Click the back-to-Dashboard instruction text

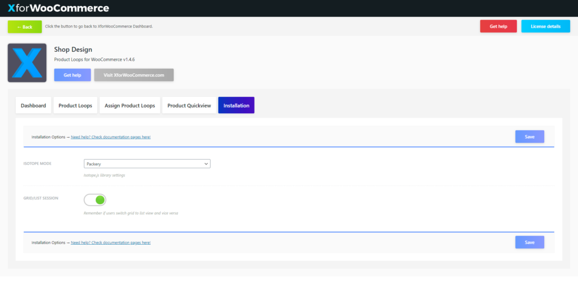click(99, 26)
